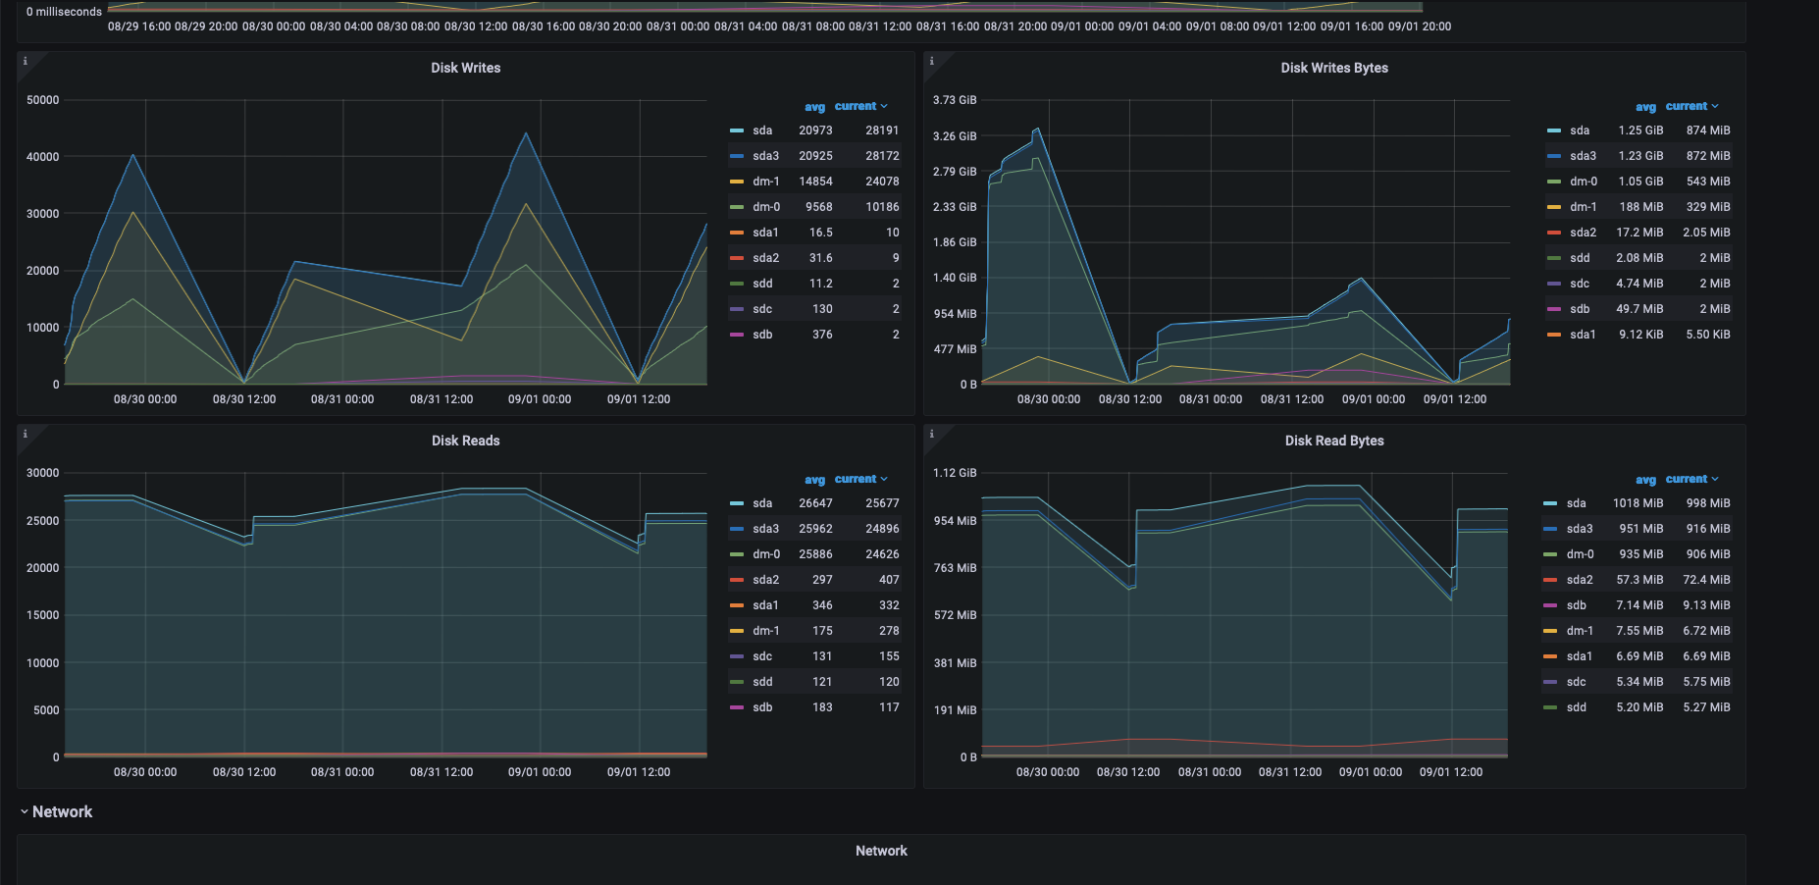The width and height of the screenshot is (1819, 885).
Task: Open info icon on Disk Writes Bytes panel
Action: click(x=931, y=61)
